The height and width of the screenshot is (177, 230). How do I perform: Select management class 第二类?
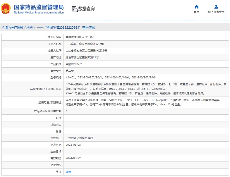click(70, 71)
